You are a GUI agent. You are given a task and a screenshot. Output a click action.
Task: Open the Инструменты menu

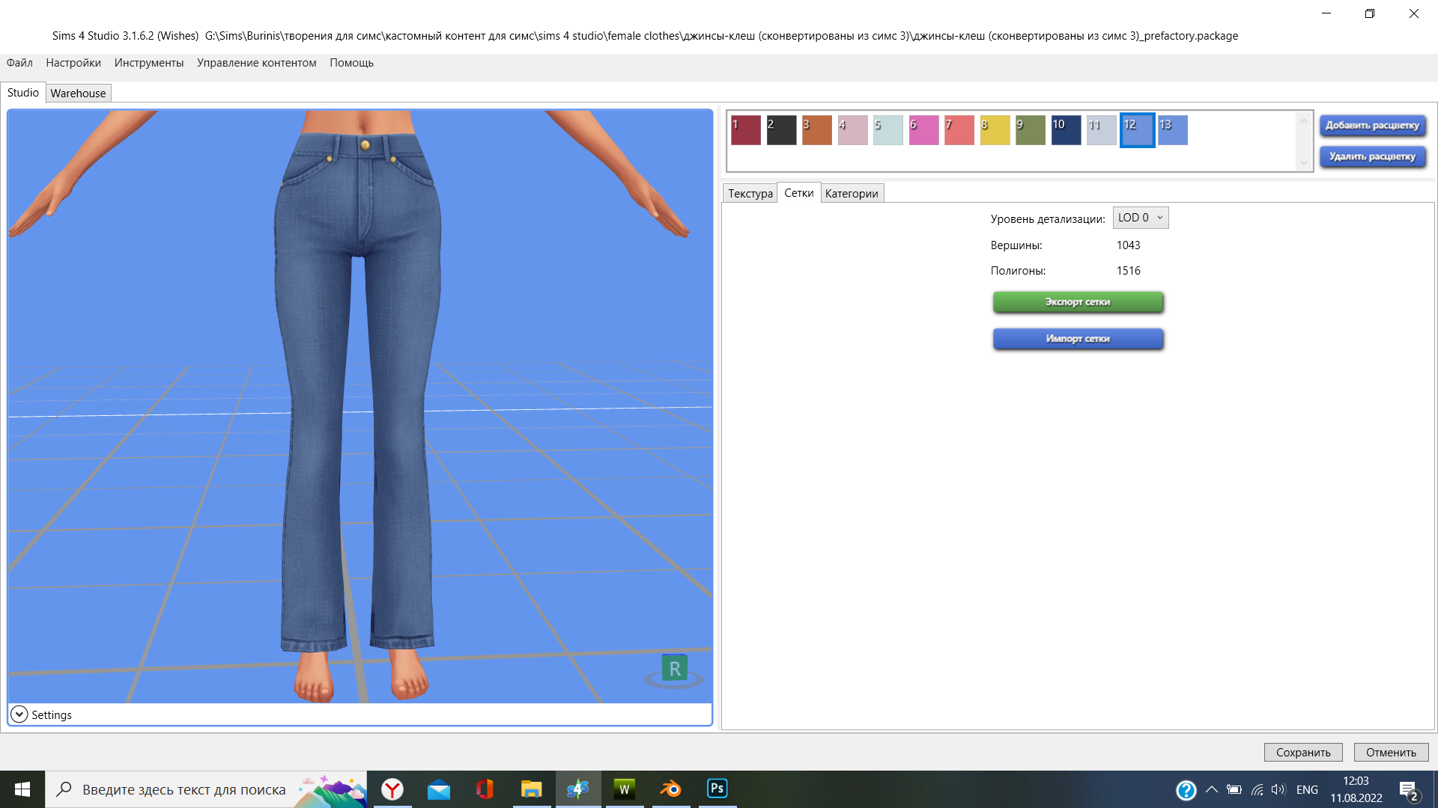coord(149,63)
